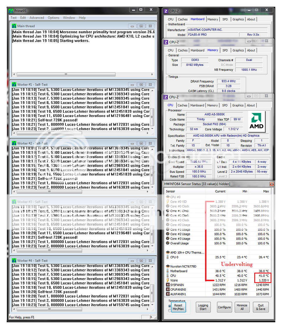This screenshot has height=329, width=282.
Task: Click the Main thread horizontal scrollbar
Action: point(66,74)
